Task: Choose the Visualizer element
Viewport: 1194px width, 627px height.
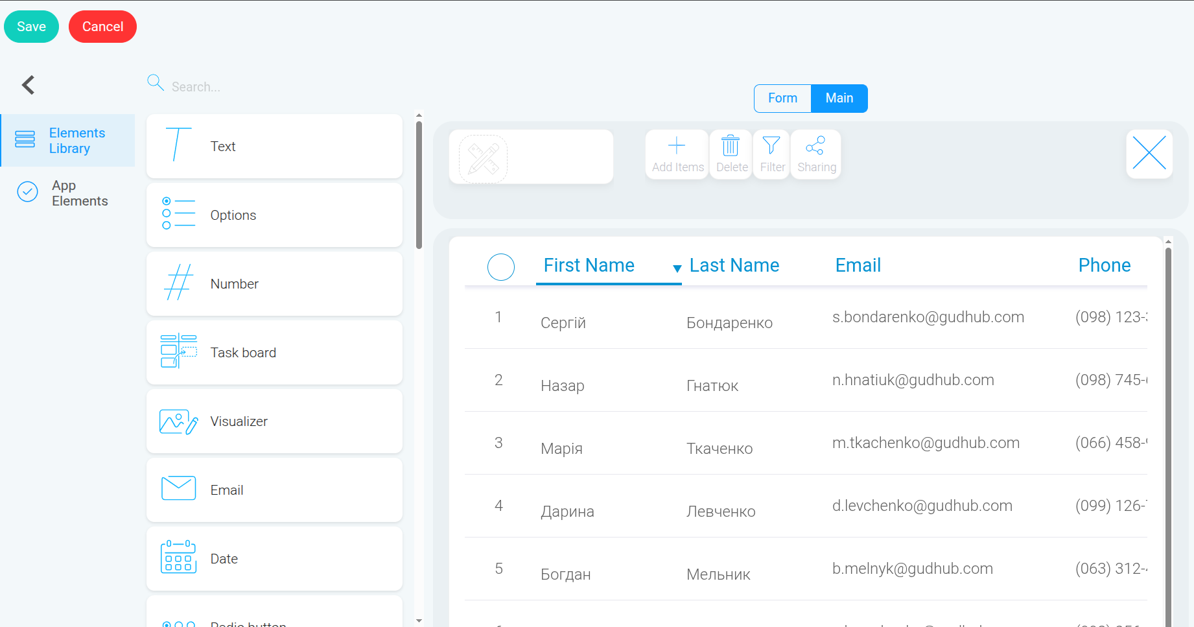Action: tap(274, 421)
